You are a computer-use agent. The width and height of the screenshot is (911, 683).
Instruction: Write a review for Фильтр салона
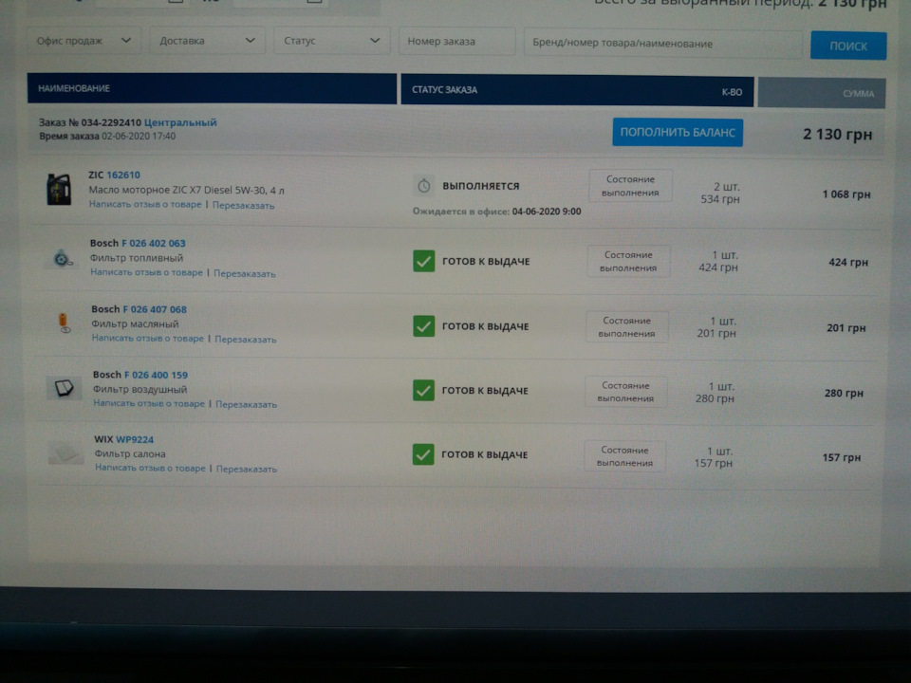[x=150, y=468]
